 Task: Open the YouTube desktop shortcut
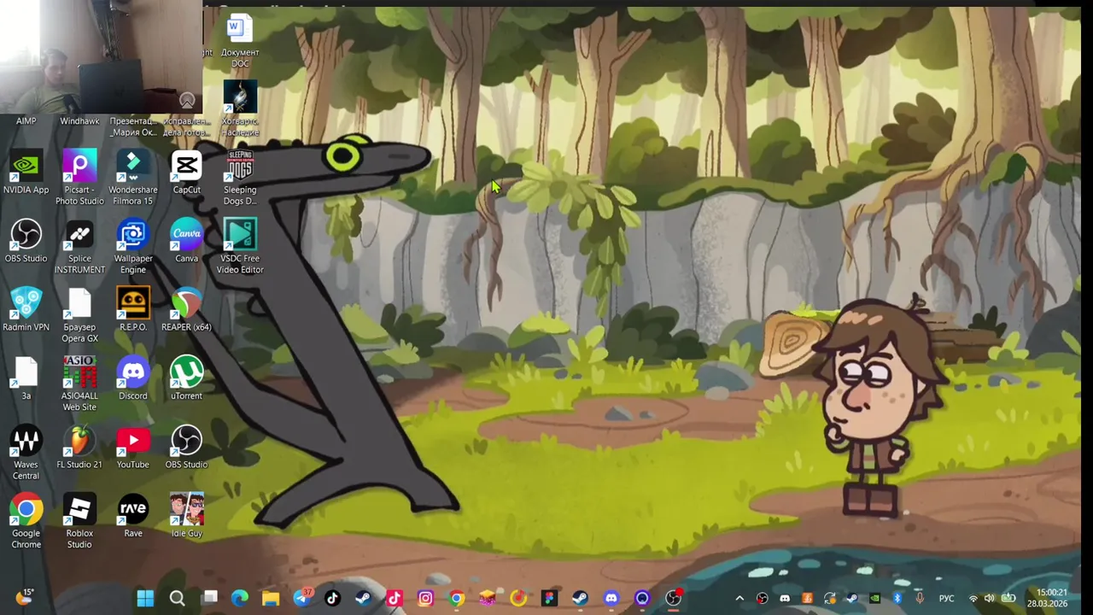point(132,448)
